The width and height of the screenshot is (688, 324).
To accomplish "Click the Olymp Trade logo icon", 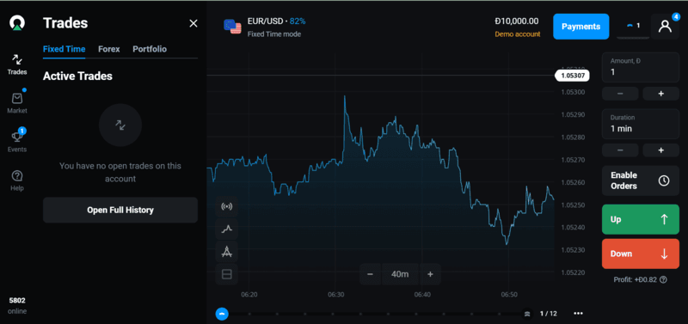I will [17, 23].
